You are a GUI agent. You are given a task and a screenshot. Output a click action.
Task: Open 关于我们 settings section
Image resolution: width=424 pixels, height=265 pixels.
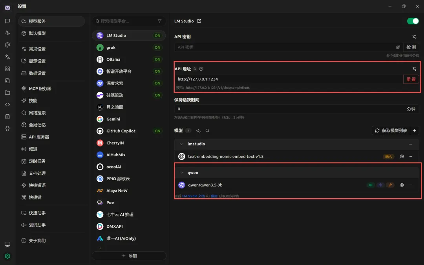[51, 241]
